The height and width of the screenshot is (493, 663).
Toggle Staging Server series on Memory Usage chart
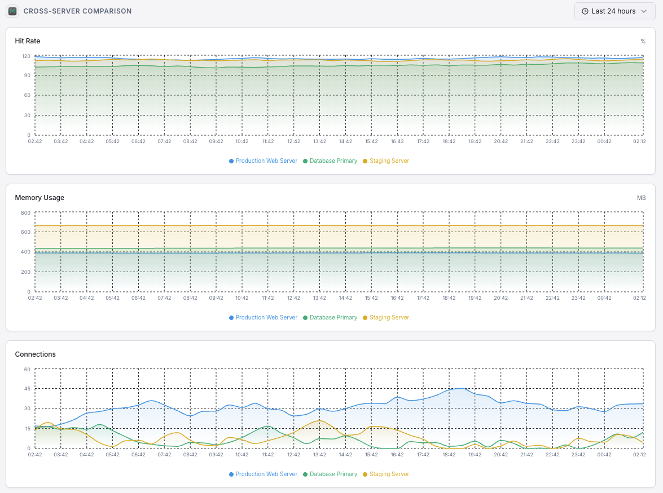387,317
